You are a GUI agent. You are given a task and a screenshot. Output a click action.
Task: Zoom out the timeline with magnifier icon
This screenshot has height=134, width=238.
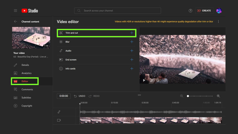[182, 96]
